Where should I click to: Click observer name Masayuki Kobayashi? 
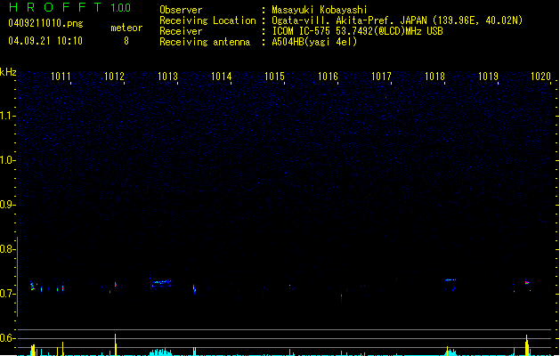click(320, 10)
